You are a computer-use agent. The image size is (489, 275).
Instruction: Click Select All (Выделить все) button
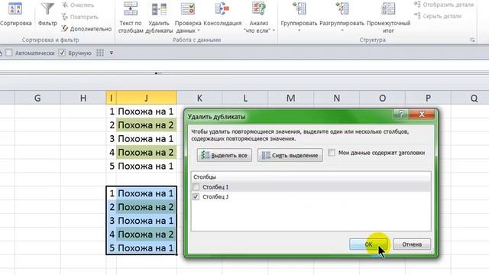click(x=224, y=155)
